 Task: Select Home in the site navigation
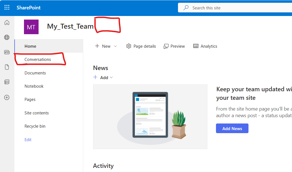pyautogui.click(x=49, y=46)
